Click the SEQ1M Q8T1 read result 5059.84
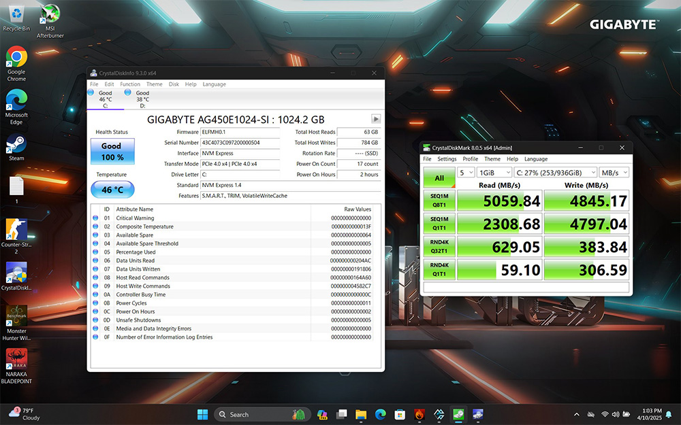The width and height of the screenshot is (681, 425). (x=499, y=201)
